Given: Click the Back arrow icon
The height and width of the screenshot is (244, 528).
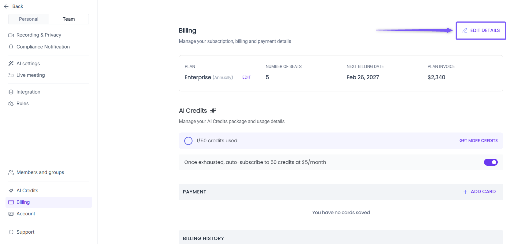Looking at the screenshot, I should pos(6,6).
